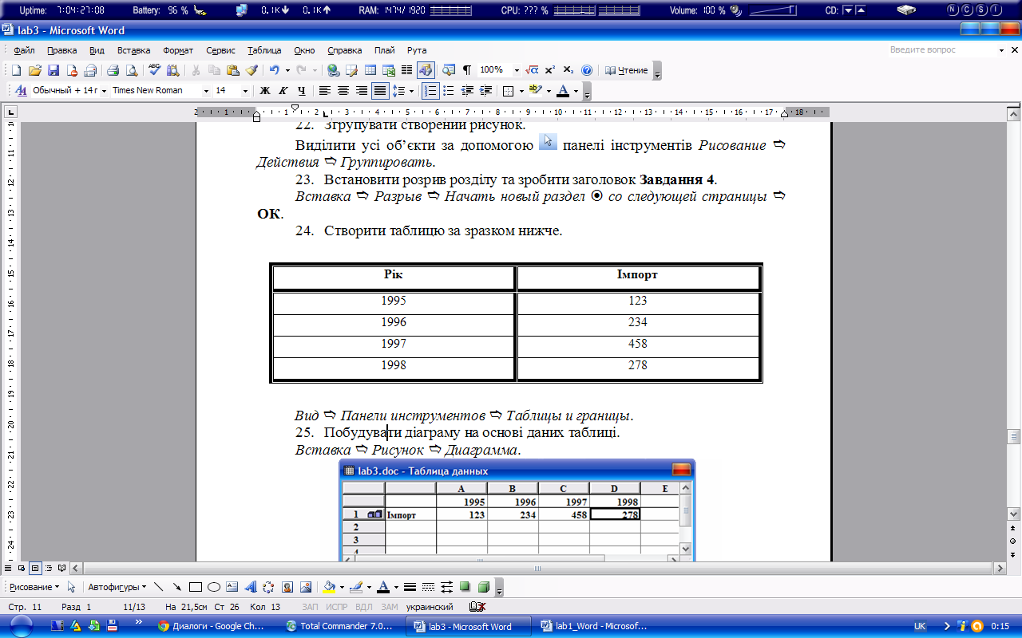Screen dimensions: 1022x638
Task: Open the Справка menu
Action: point(344,50)
